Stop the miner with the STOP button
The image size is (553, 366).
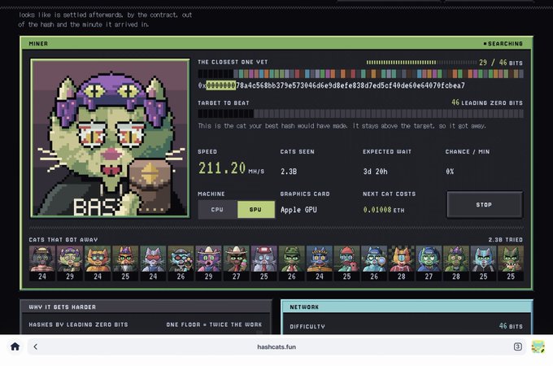(484, 204)
